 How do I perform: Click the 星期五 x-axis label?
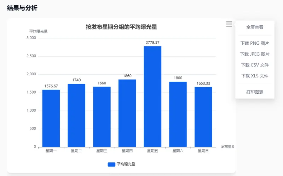click(x=152, y=151)
